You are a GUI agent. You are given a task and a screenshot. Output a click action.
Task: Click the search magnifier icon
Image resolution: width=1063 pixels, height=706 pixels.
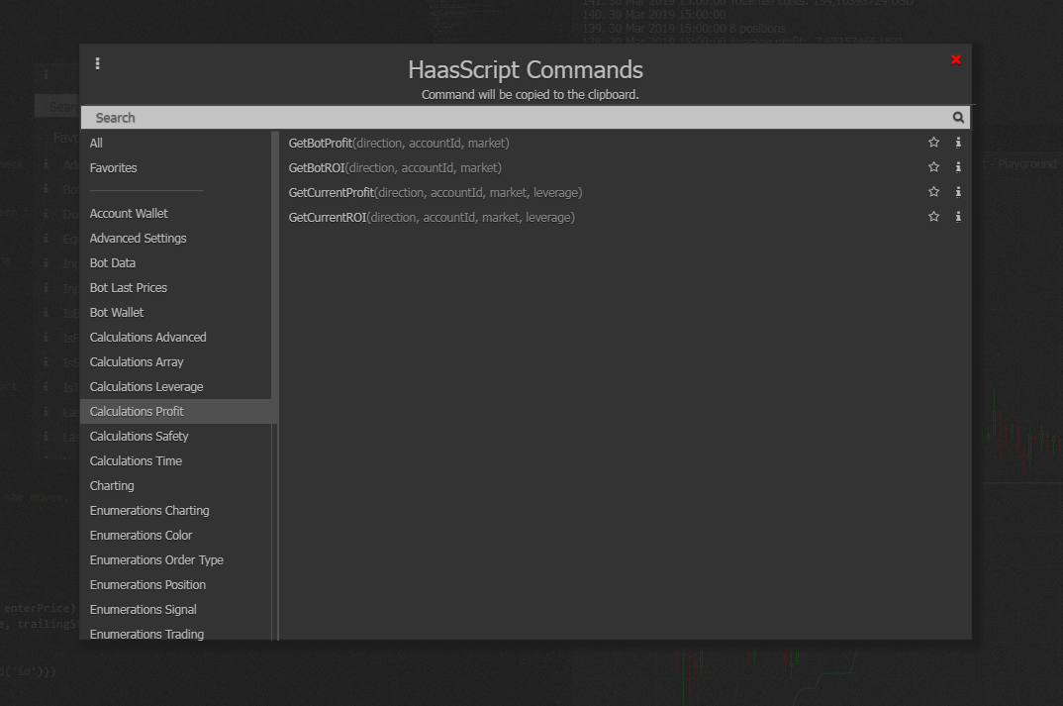tap(958, 117)
